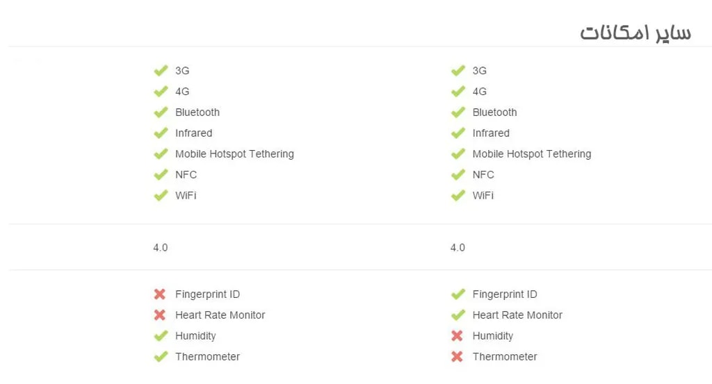Click the checkmark next to right Infrared
This screenshot has height=384, width=712.
(458, 133)
